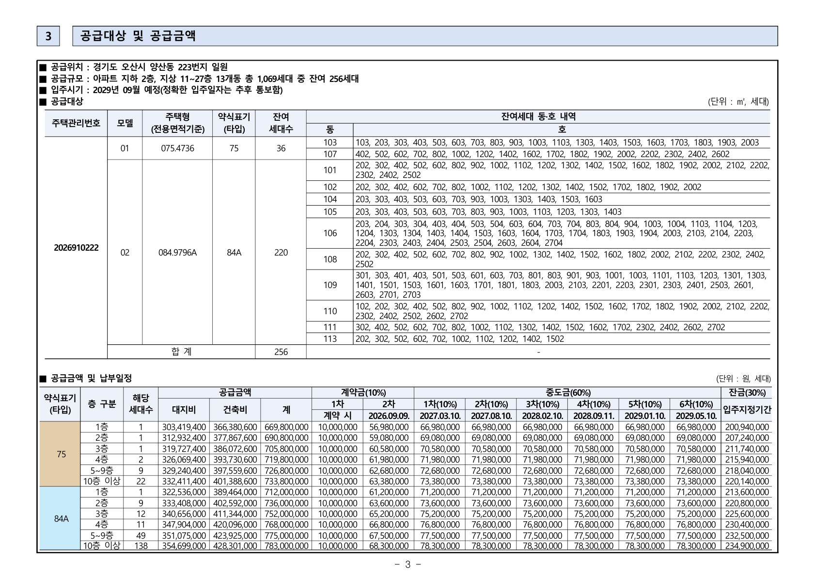Click the construction cost value 428,301,000
Image resolution: width=815 pixels, height=577 pixels.
tap(235, 546)
